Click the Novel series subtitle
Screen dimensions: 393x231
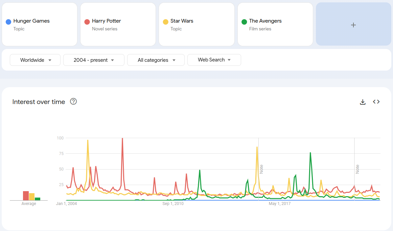pos(105,29)
